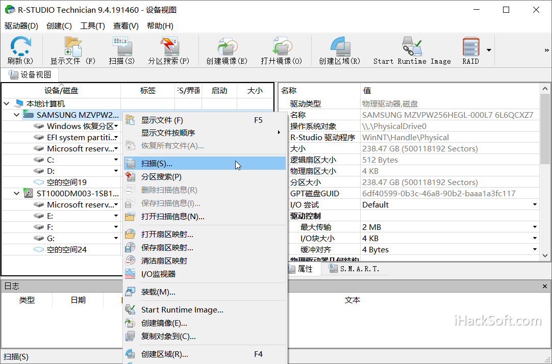Image resolution: width=552 pixels, height=364 pixels.
Task: Click the 类型 column header in the log
Action: [x=27, y=300]
